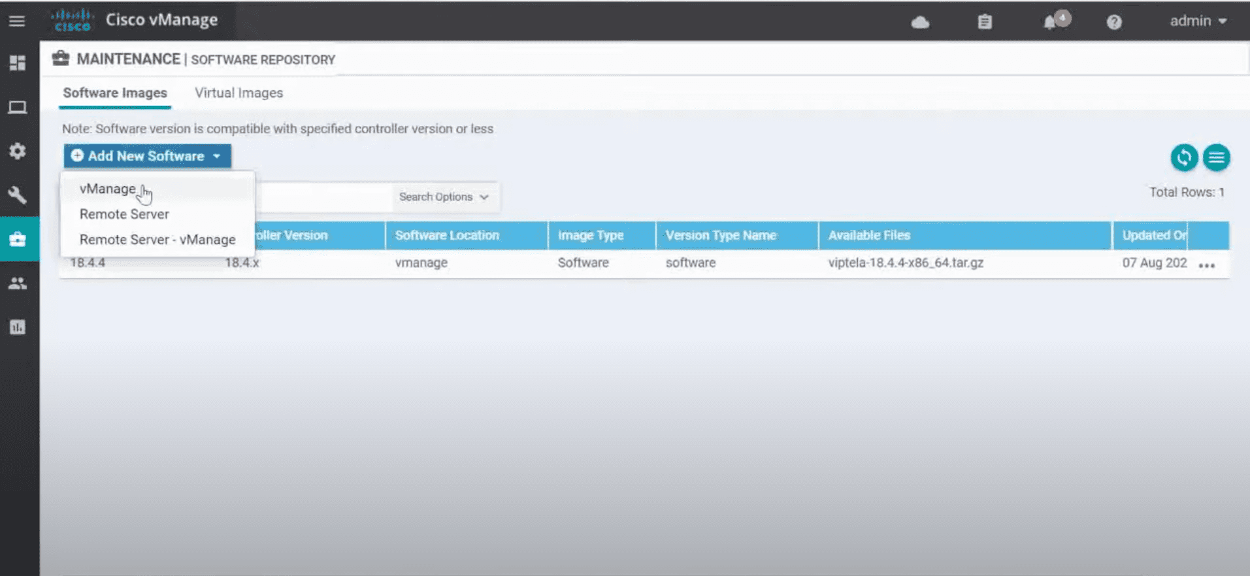Click the vmanage software location cell
The image size is (1250, 576).
(x=421, y=263)
